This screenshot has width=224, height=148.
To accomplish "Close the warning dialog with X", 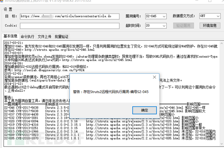I will [154, 77].
